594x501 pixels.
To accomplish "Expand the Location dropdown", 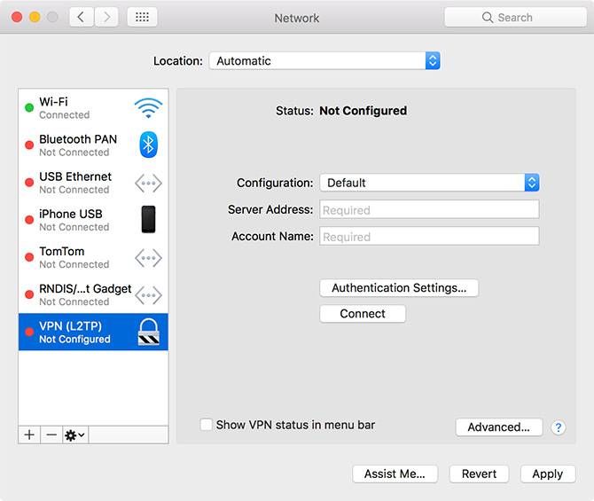I will (324, 60).
